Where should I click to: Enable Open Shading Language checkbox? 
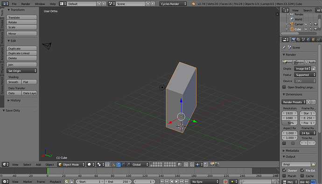click(x=284, y=87)
